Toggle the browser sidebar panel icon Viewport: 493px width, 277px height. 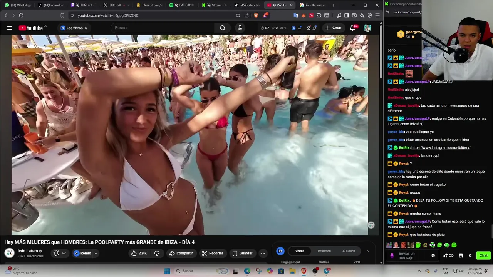pos(347,15)
